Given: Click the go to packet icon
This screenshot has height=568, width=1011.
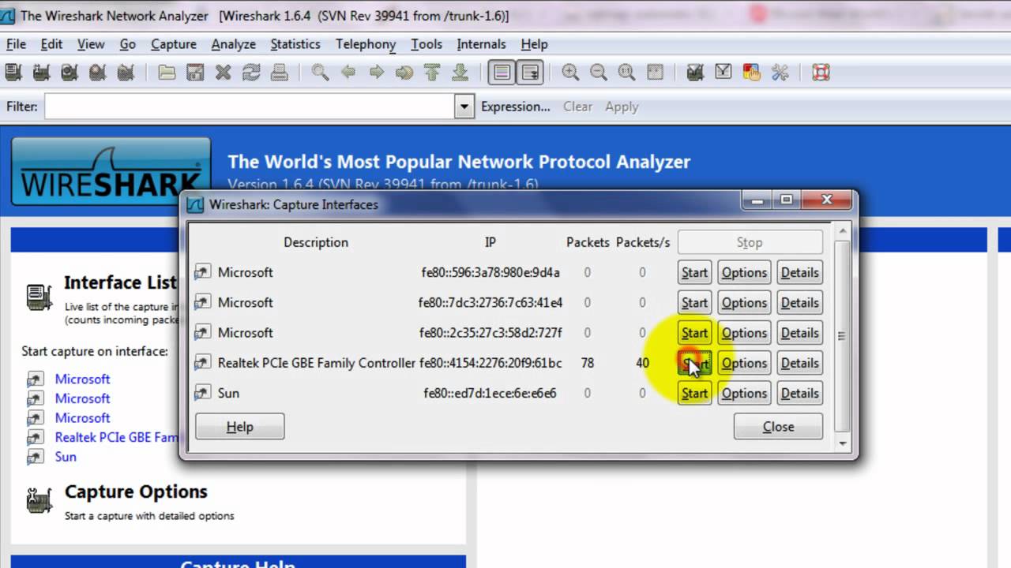Looking at the screenshot, I should point(404,73).
